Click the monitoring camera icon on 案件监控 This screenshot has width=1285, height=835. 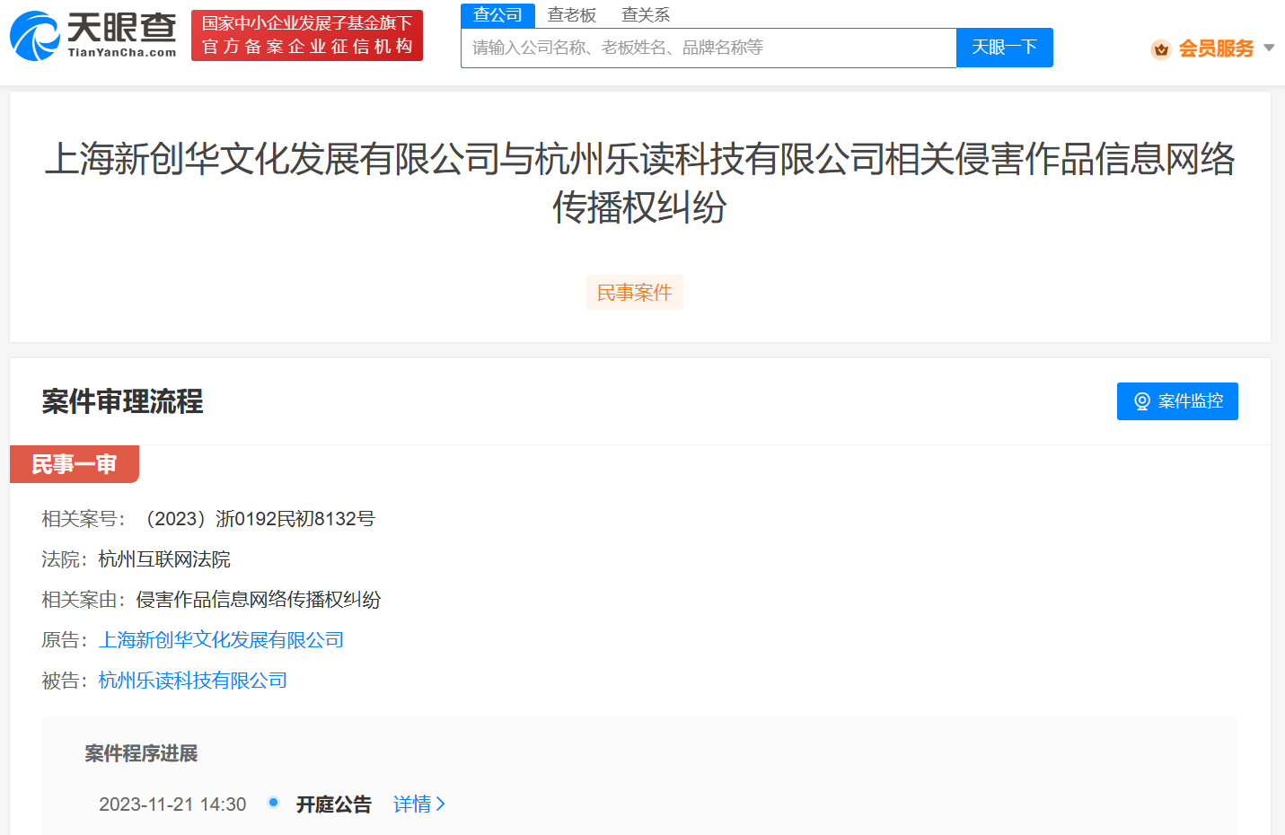(x=1142, y=401)
